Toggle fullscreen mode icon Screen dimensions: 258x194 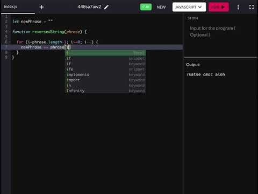[252, 7]
